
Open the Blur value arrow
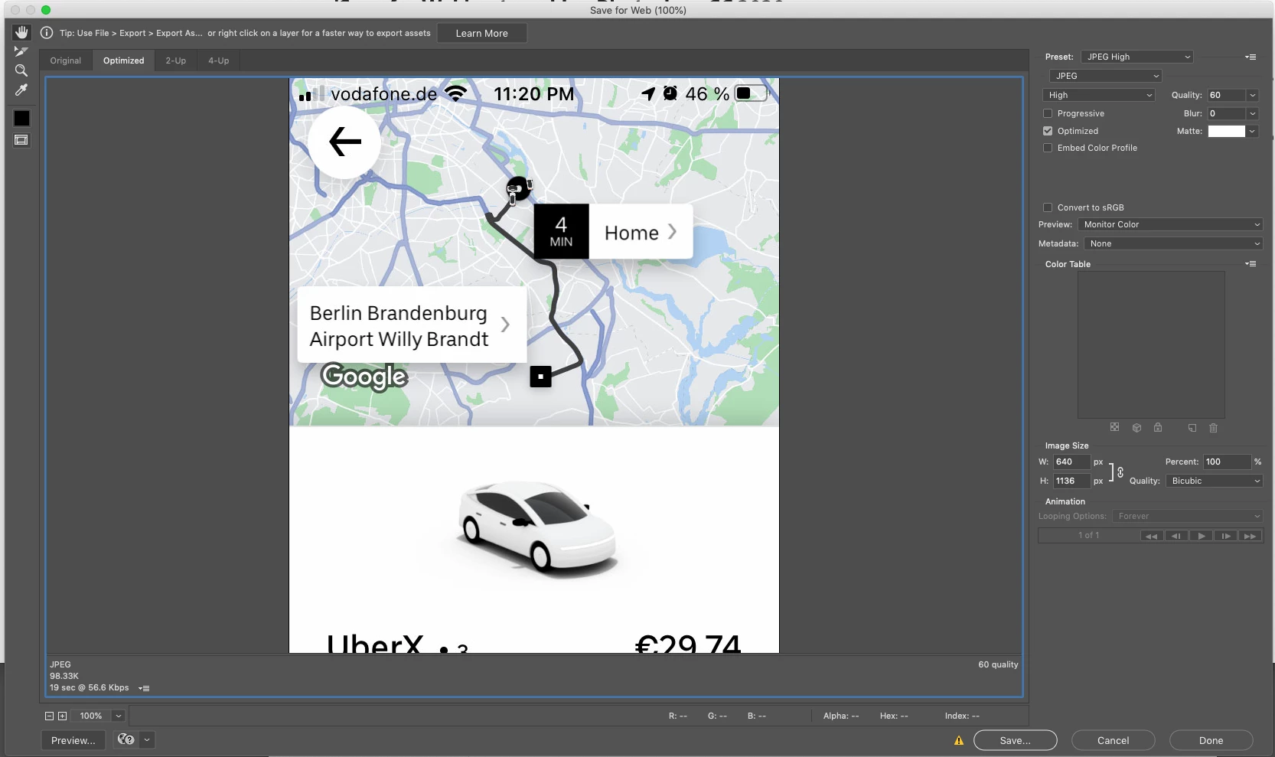(x=1253, y=113)
